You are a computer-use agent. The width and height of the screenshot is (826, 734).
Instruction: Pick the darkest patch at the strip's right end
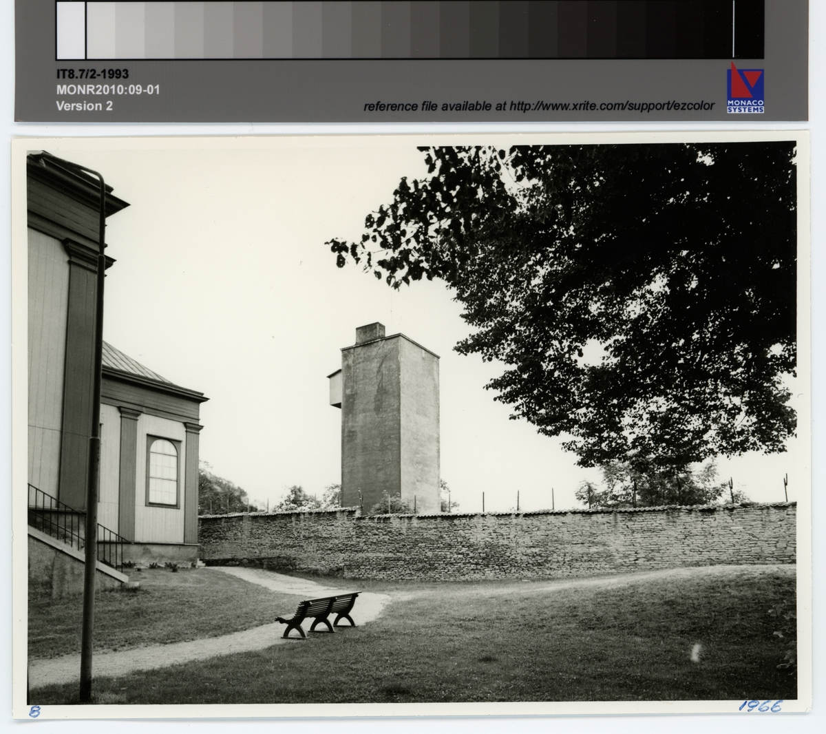point(716,30)
